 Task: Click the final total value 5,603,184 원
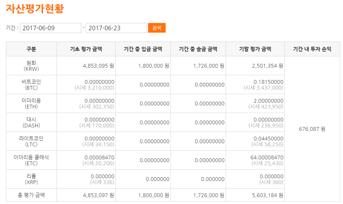pyautogui.click(x=268, y=195)
